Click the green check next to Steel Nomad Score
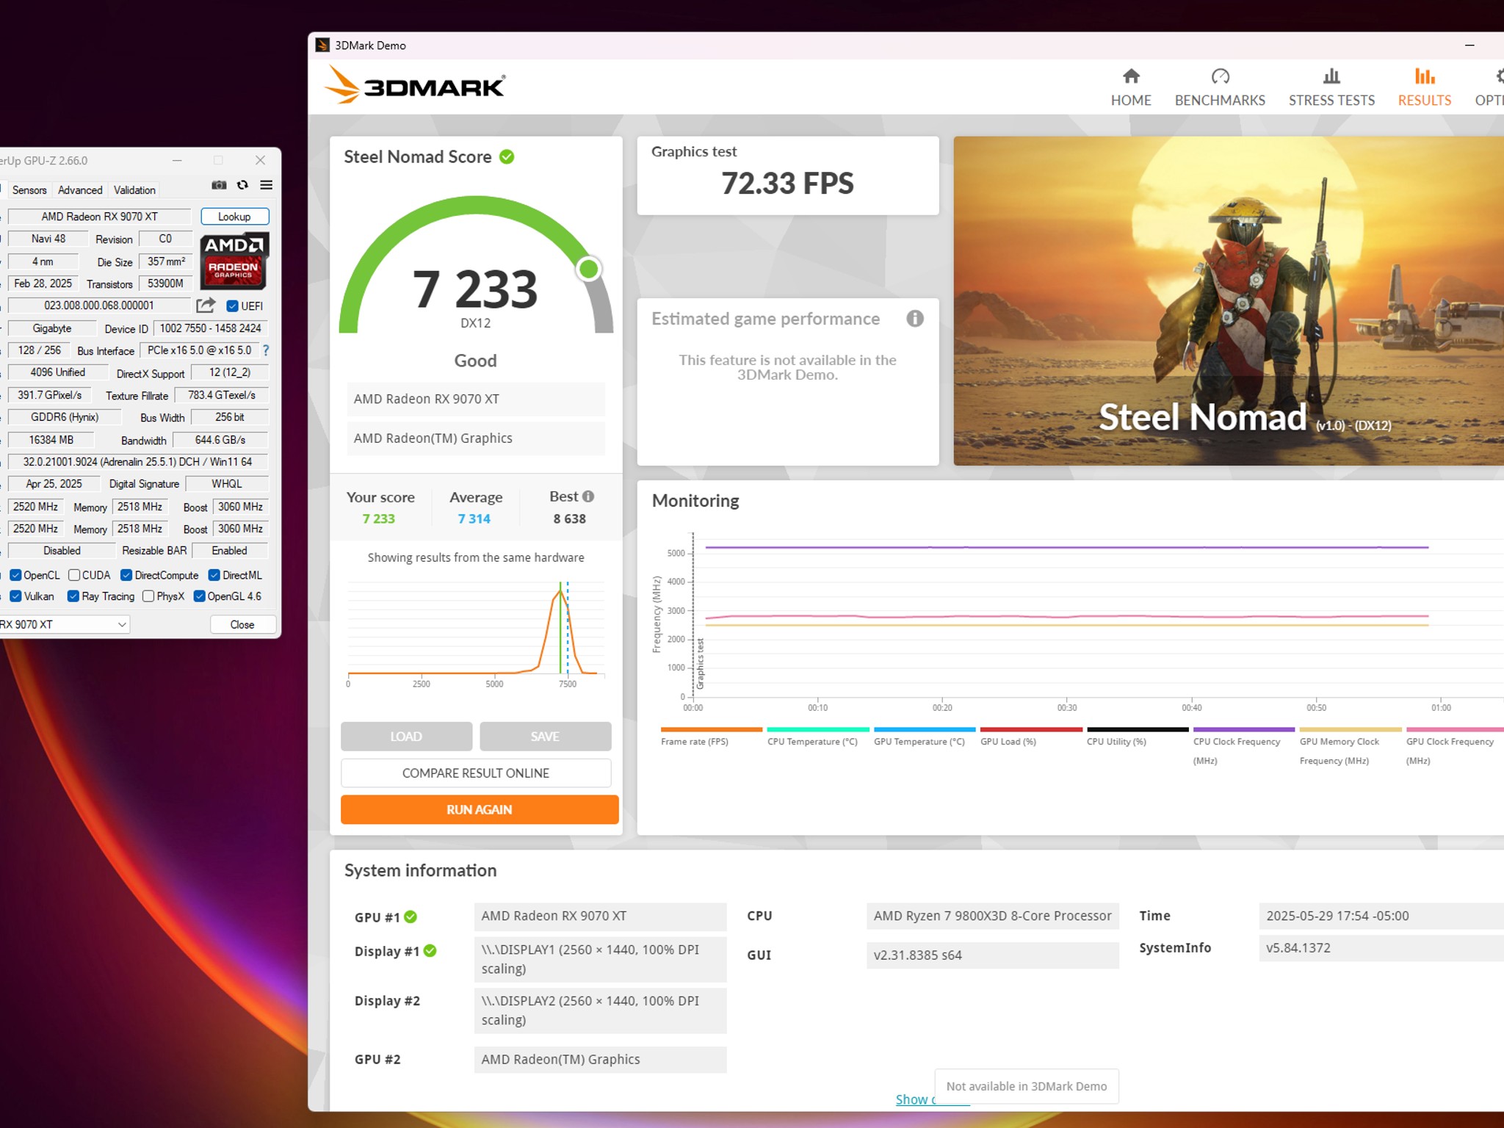Viewport: 1504px width, 1128px height. pos(507,156)
